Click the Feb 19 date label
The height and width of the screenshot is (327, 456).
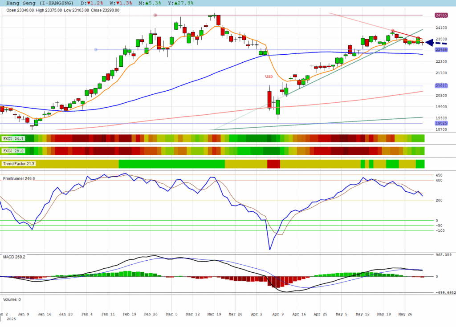(130, 314)
